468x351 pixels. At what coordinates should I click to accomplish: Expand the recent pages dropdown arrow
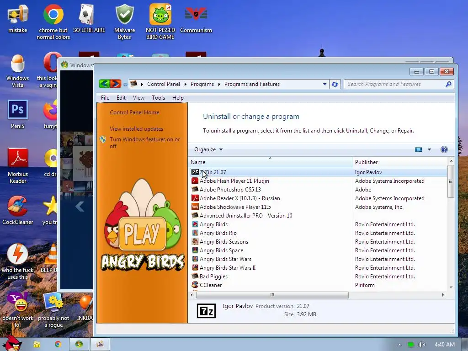125,85
